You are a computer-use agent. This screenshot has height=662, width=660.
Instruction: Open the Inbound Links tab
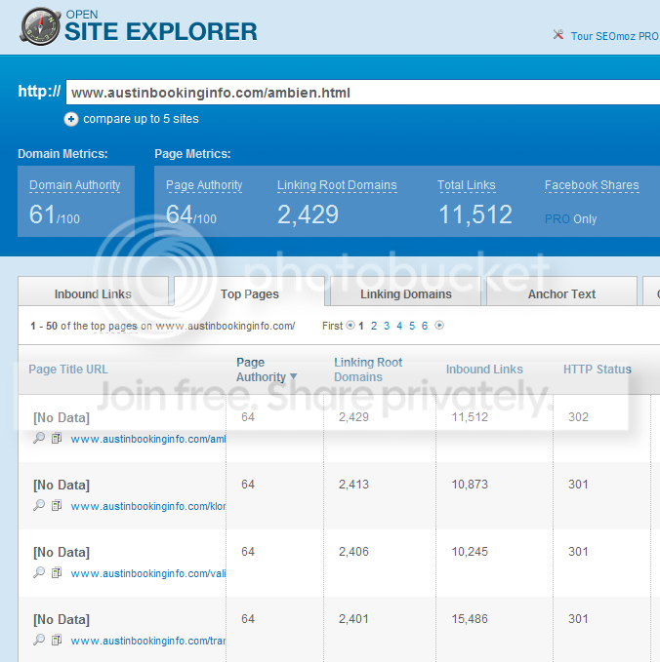(x=93, y=292)
